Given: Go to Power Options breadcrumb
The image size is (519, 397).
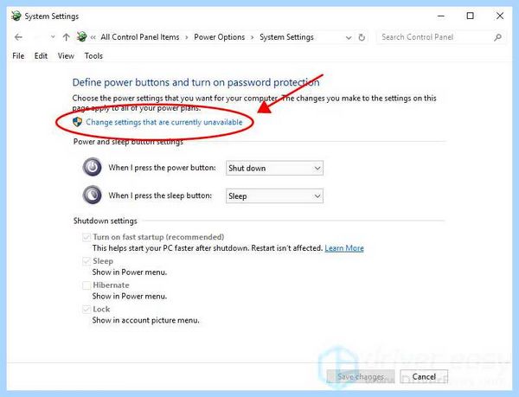Looking at the screenshot, I should pyautogui.click(x=220, y=37).
